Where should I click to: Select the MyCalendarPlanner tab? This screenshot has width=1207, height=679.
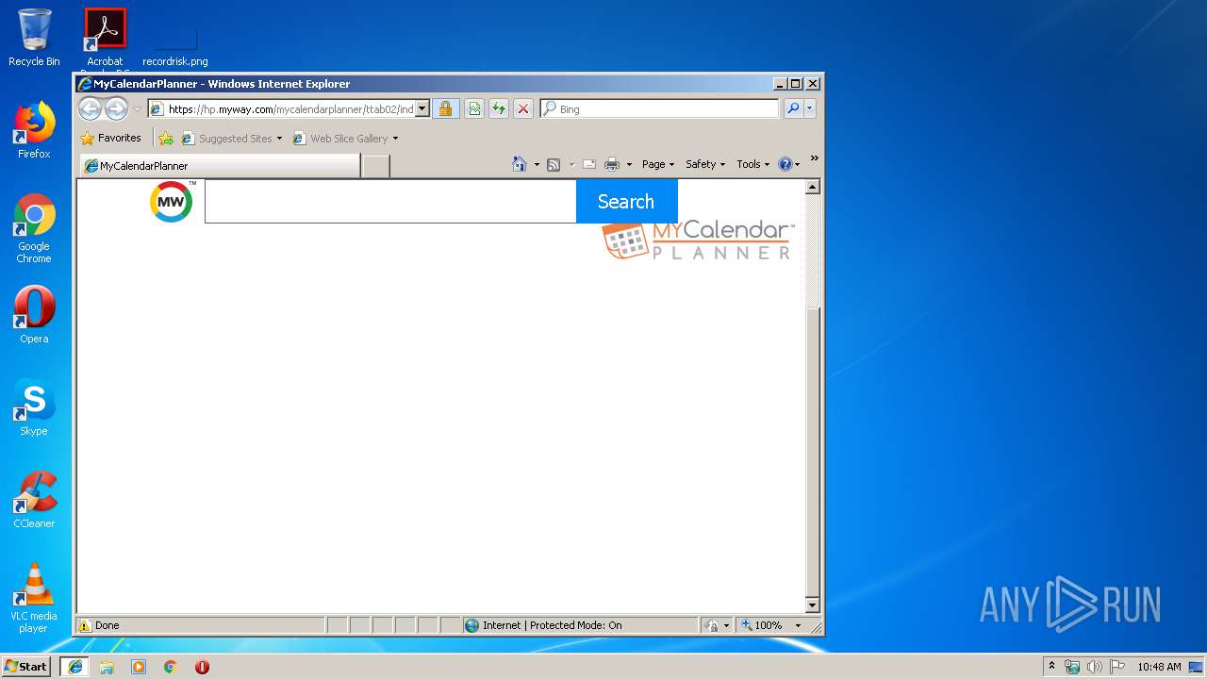point(219,166)
